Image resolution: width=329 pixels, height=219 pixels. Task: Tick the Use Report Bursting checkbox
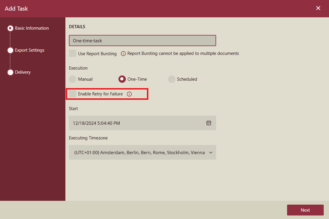tap(73, 53)
